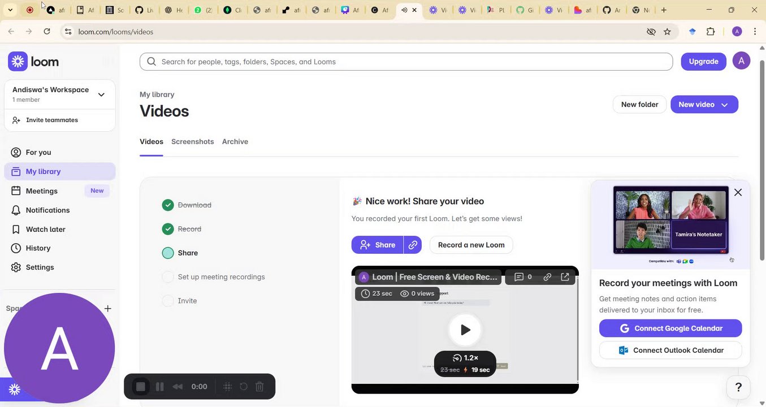Click the grid drag handle in recorder bar
The height and width of the screenshot is (407, 766).
tap(228, 387)
